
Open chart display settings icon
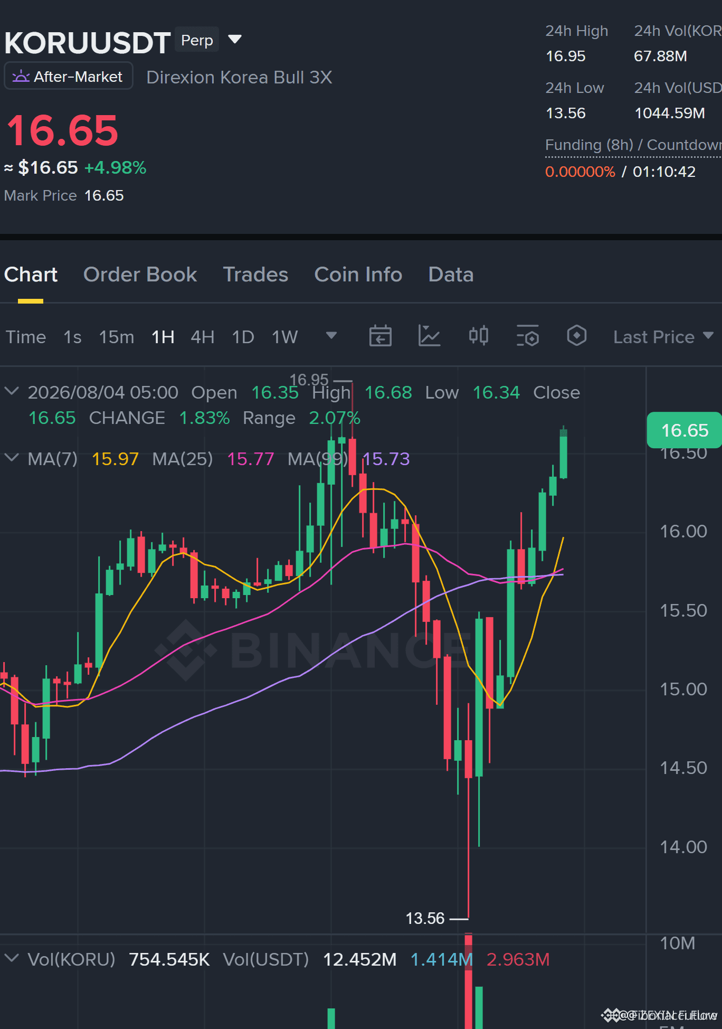[x=528, y=336]
